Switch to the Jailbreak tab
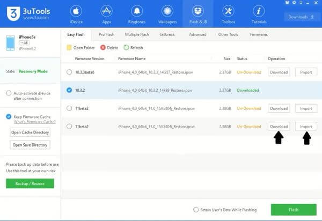 coord(167,34)
